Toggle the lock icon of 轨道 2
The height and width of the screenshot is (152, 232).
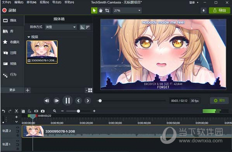(17, 135)
